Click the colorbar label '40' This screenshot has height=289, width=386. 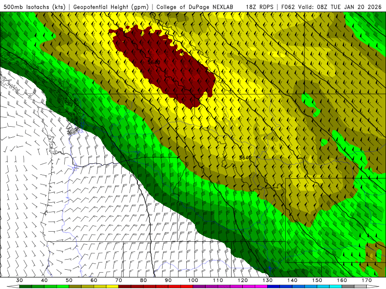44,280
